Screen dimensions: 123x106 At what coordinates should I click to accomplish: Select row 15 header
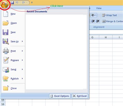[x=3, y=100]
